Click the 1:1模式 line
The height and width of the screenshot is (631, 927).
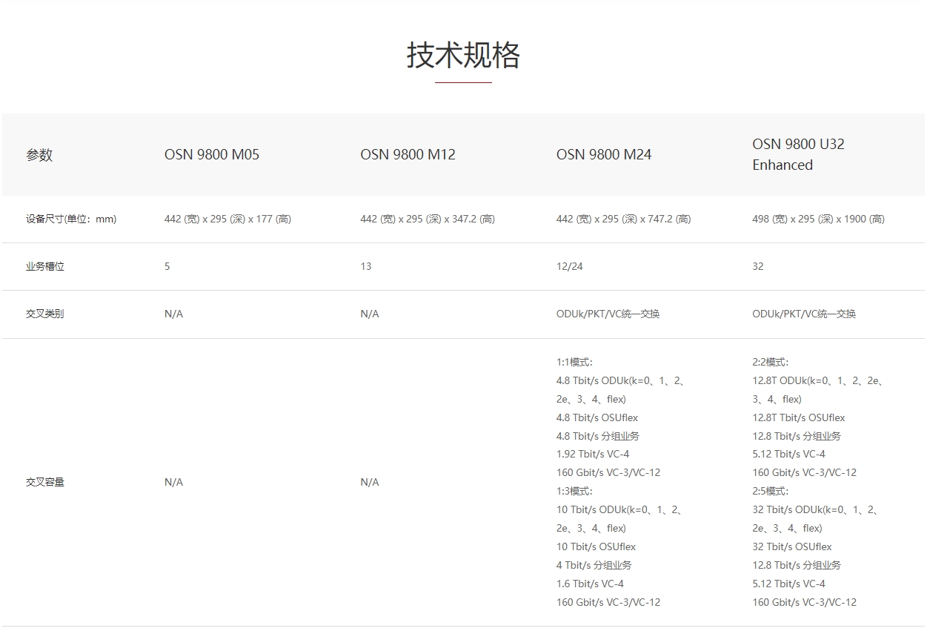pyautogui.click(x=574, y=363)
